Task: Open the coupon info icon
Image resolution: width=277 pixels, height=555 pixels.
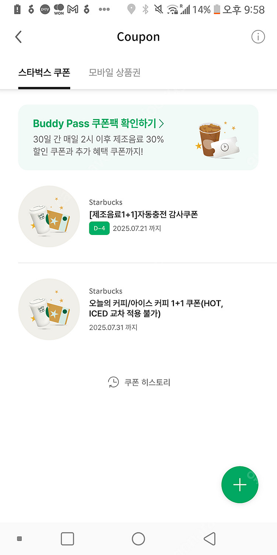Action: pyautogui.click(x=258, y=37)
